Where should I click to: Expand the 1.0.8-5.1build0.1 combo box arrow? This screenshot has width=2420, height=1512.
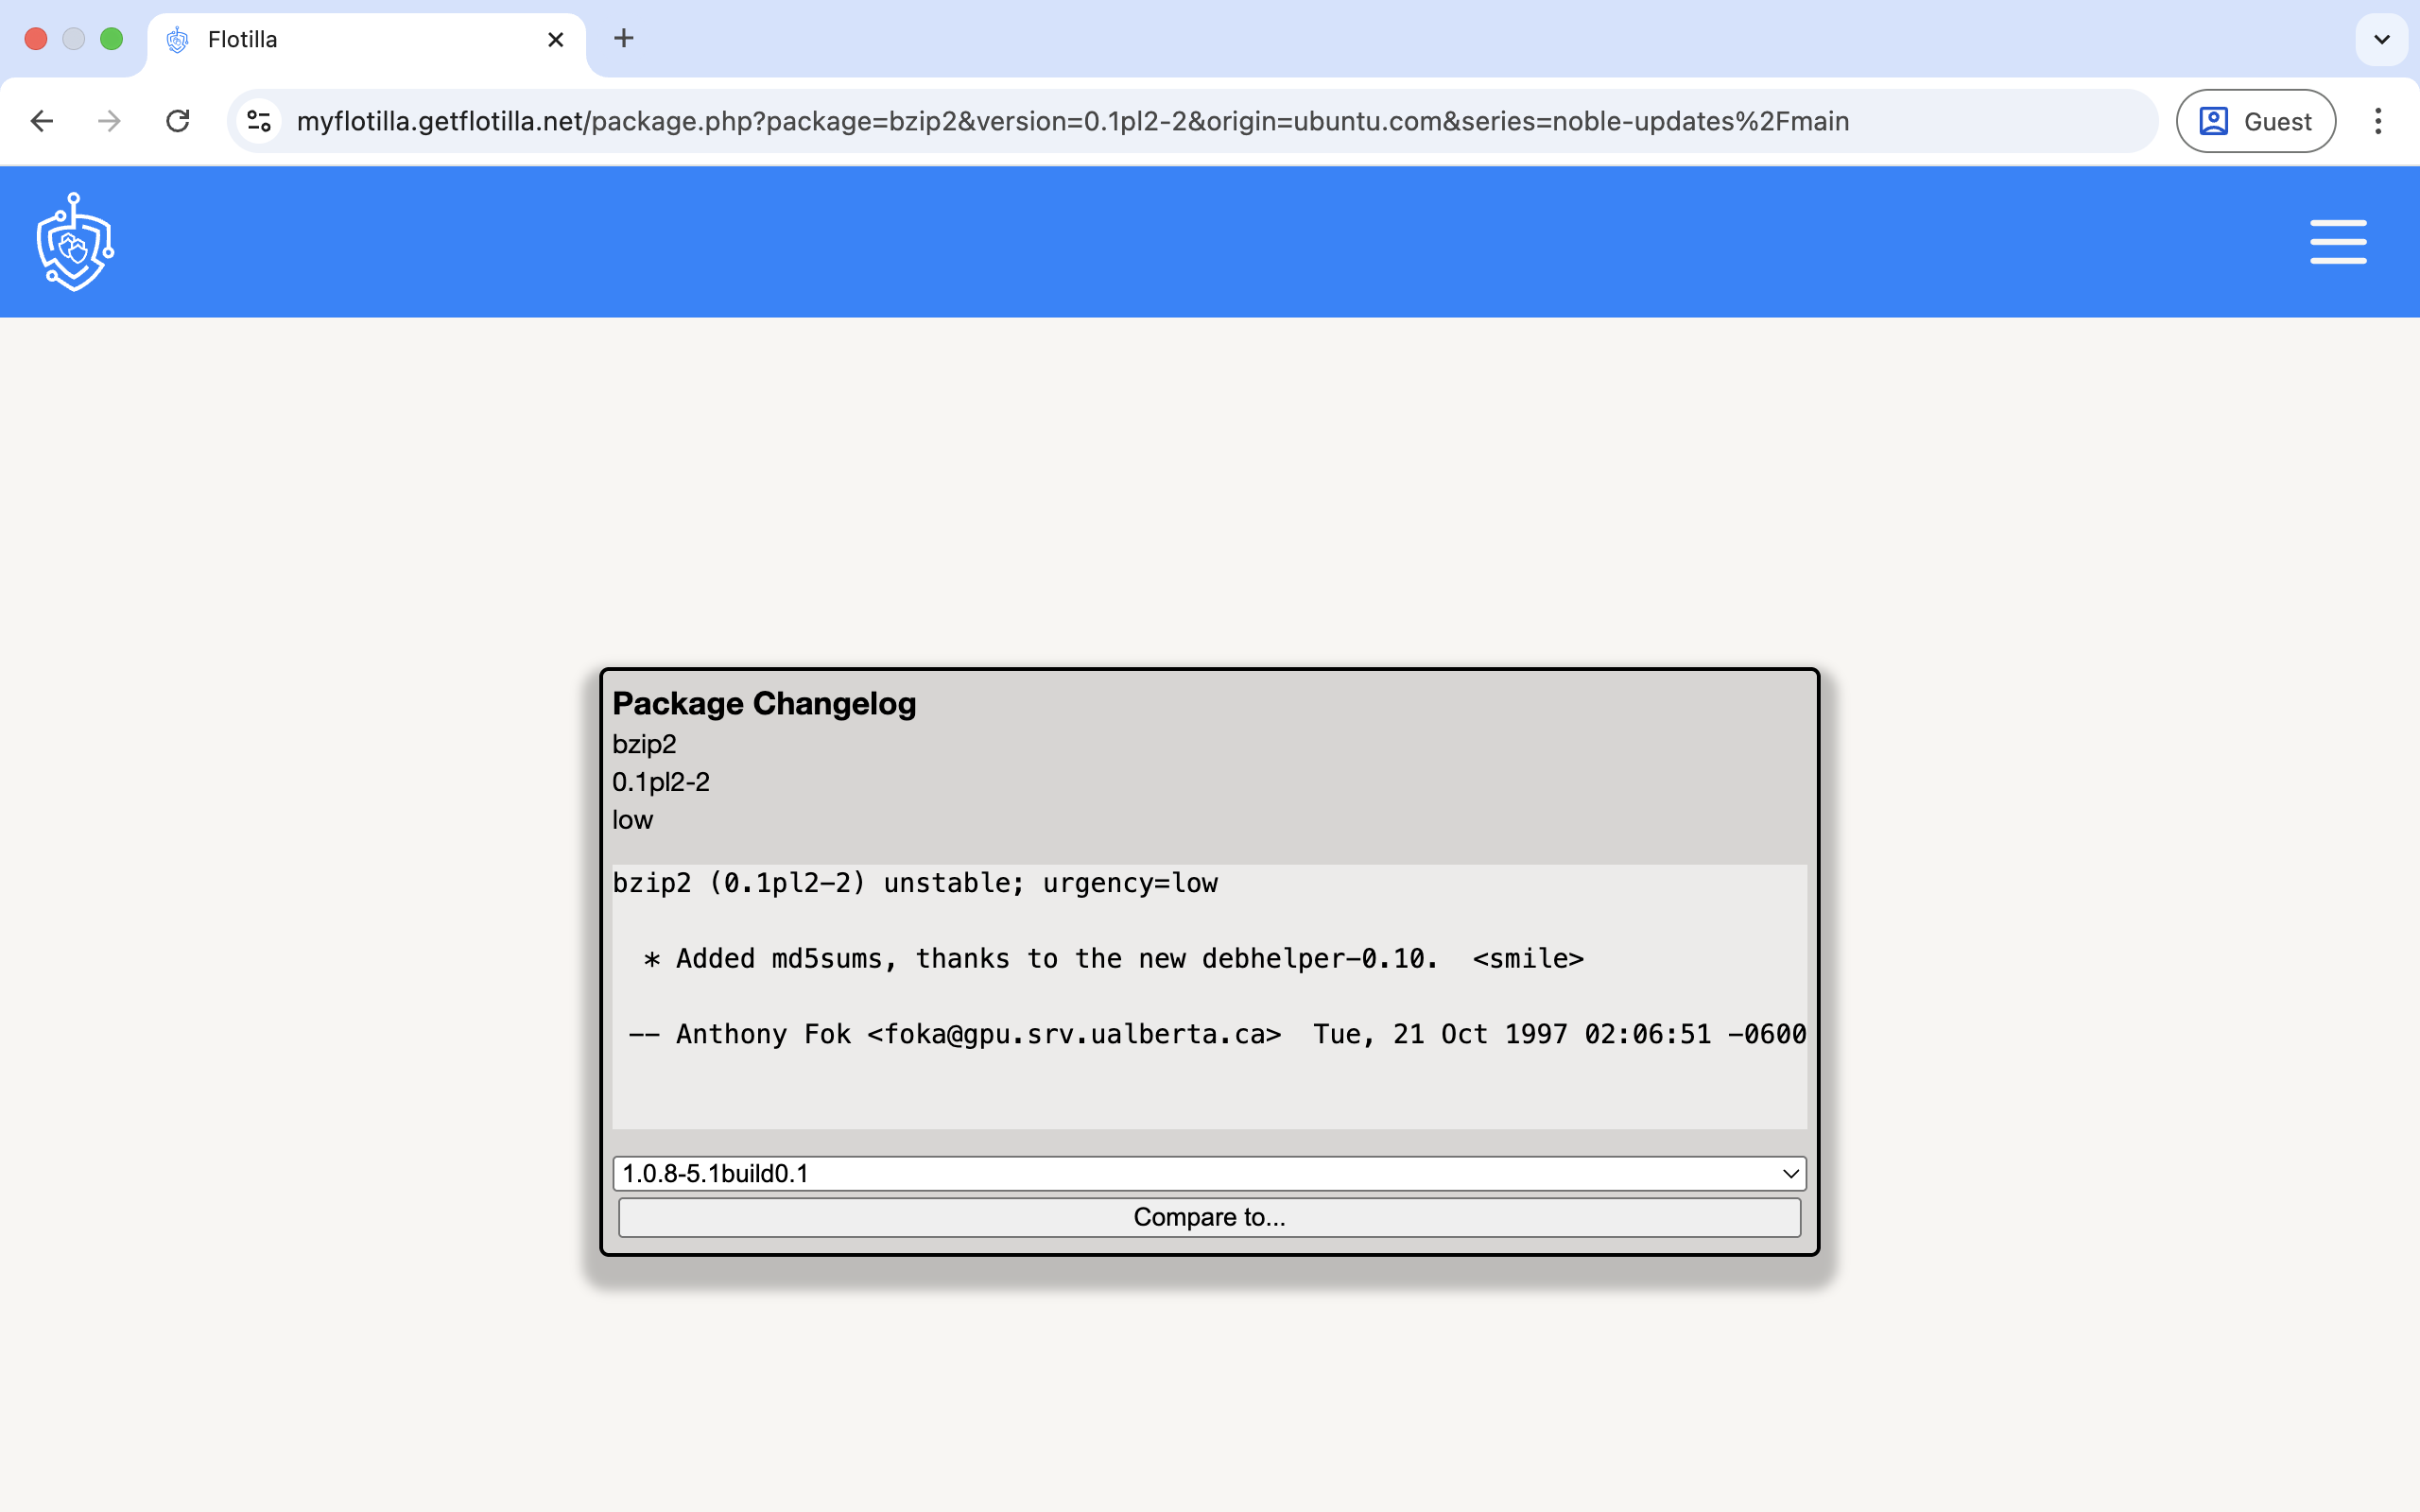[x=1789, y=1173]
